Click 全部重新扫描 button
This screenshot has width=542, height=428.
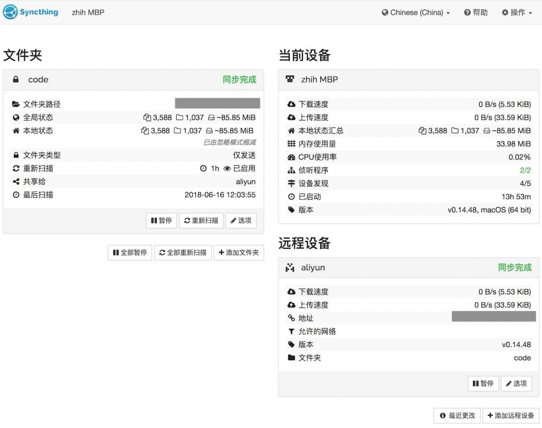(x=183, y=253)
